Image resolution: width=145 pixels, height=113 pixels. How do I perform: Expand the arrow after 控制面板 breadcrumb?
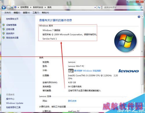[31, 7]
